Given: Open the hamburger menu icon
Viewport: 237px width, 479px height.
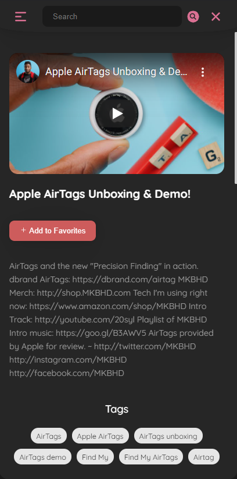Looking at the screenshot, I should tap(20, 16).
